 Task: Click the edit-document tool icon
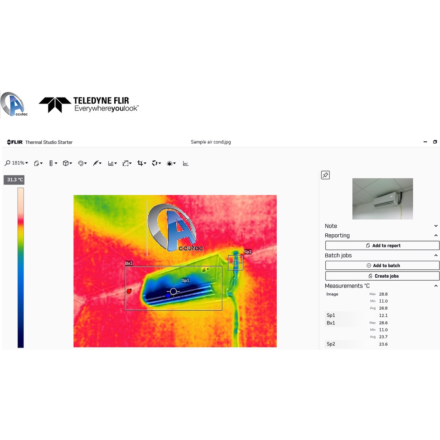38,163
